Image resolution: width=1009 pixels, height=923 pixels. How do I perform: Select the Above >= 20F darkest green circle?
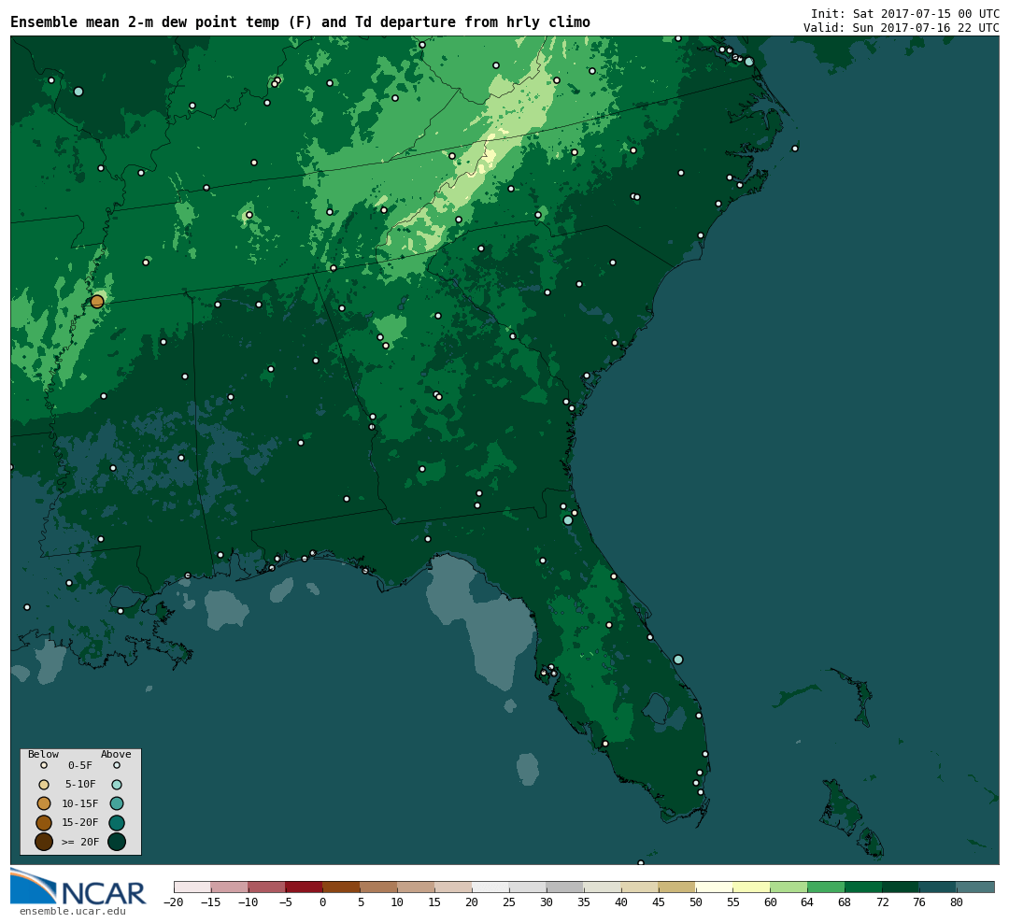coord(117,842)
